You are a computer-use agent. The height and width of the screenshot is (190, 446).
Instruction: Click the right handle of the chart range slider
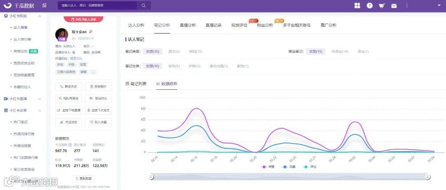[427, 177]
